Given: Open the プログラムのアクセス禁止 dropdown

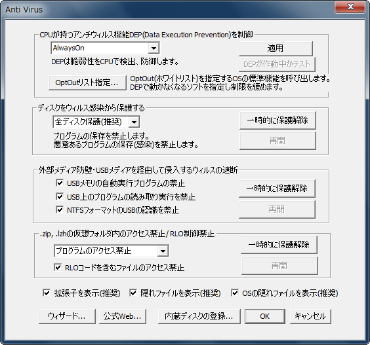Looking at the screenshot, I should 111,251.
